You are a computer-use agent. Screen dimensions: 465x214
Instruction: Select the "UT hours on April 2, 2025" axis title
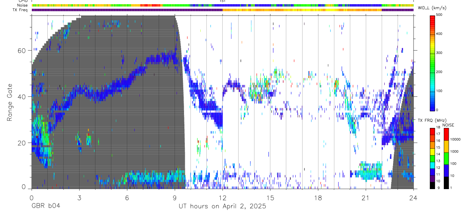(222, 206)
